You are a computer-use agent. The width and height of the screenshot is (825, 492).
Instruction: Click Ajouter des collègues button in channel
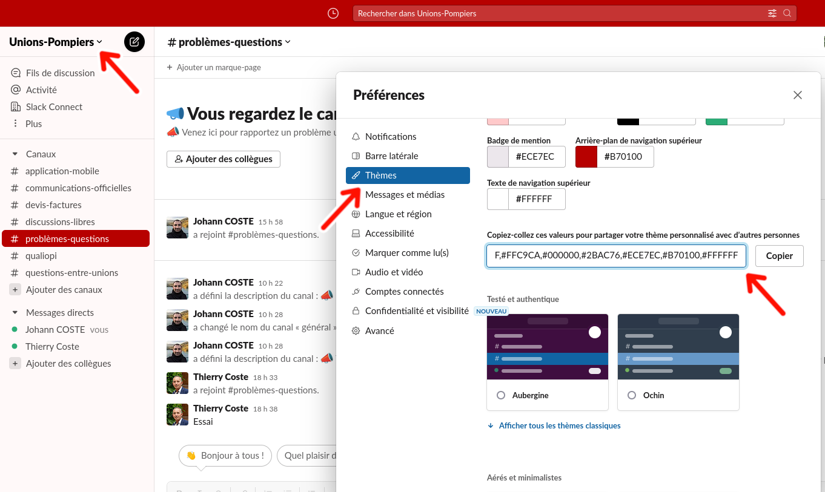(224, 159)
